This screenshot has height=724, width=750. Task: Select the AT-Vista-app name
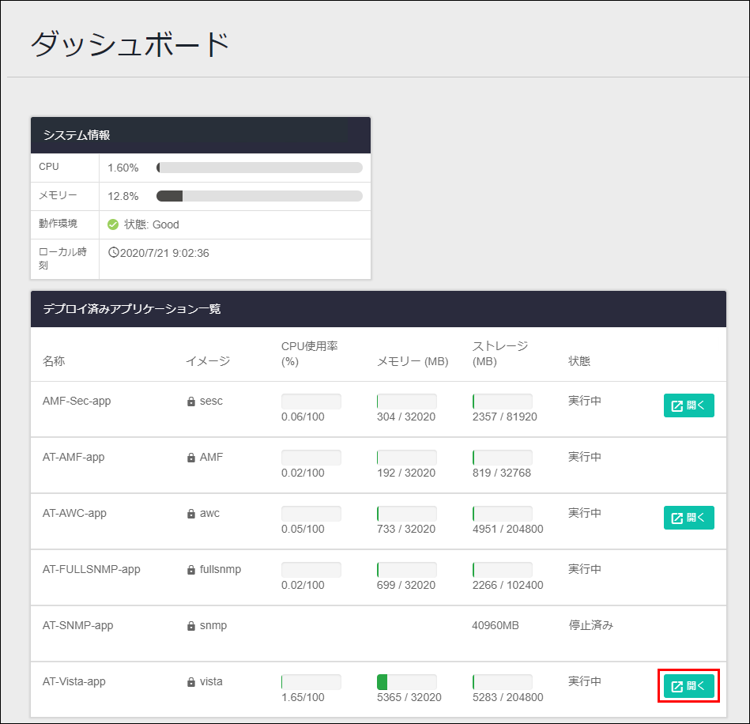pos(73,681)
